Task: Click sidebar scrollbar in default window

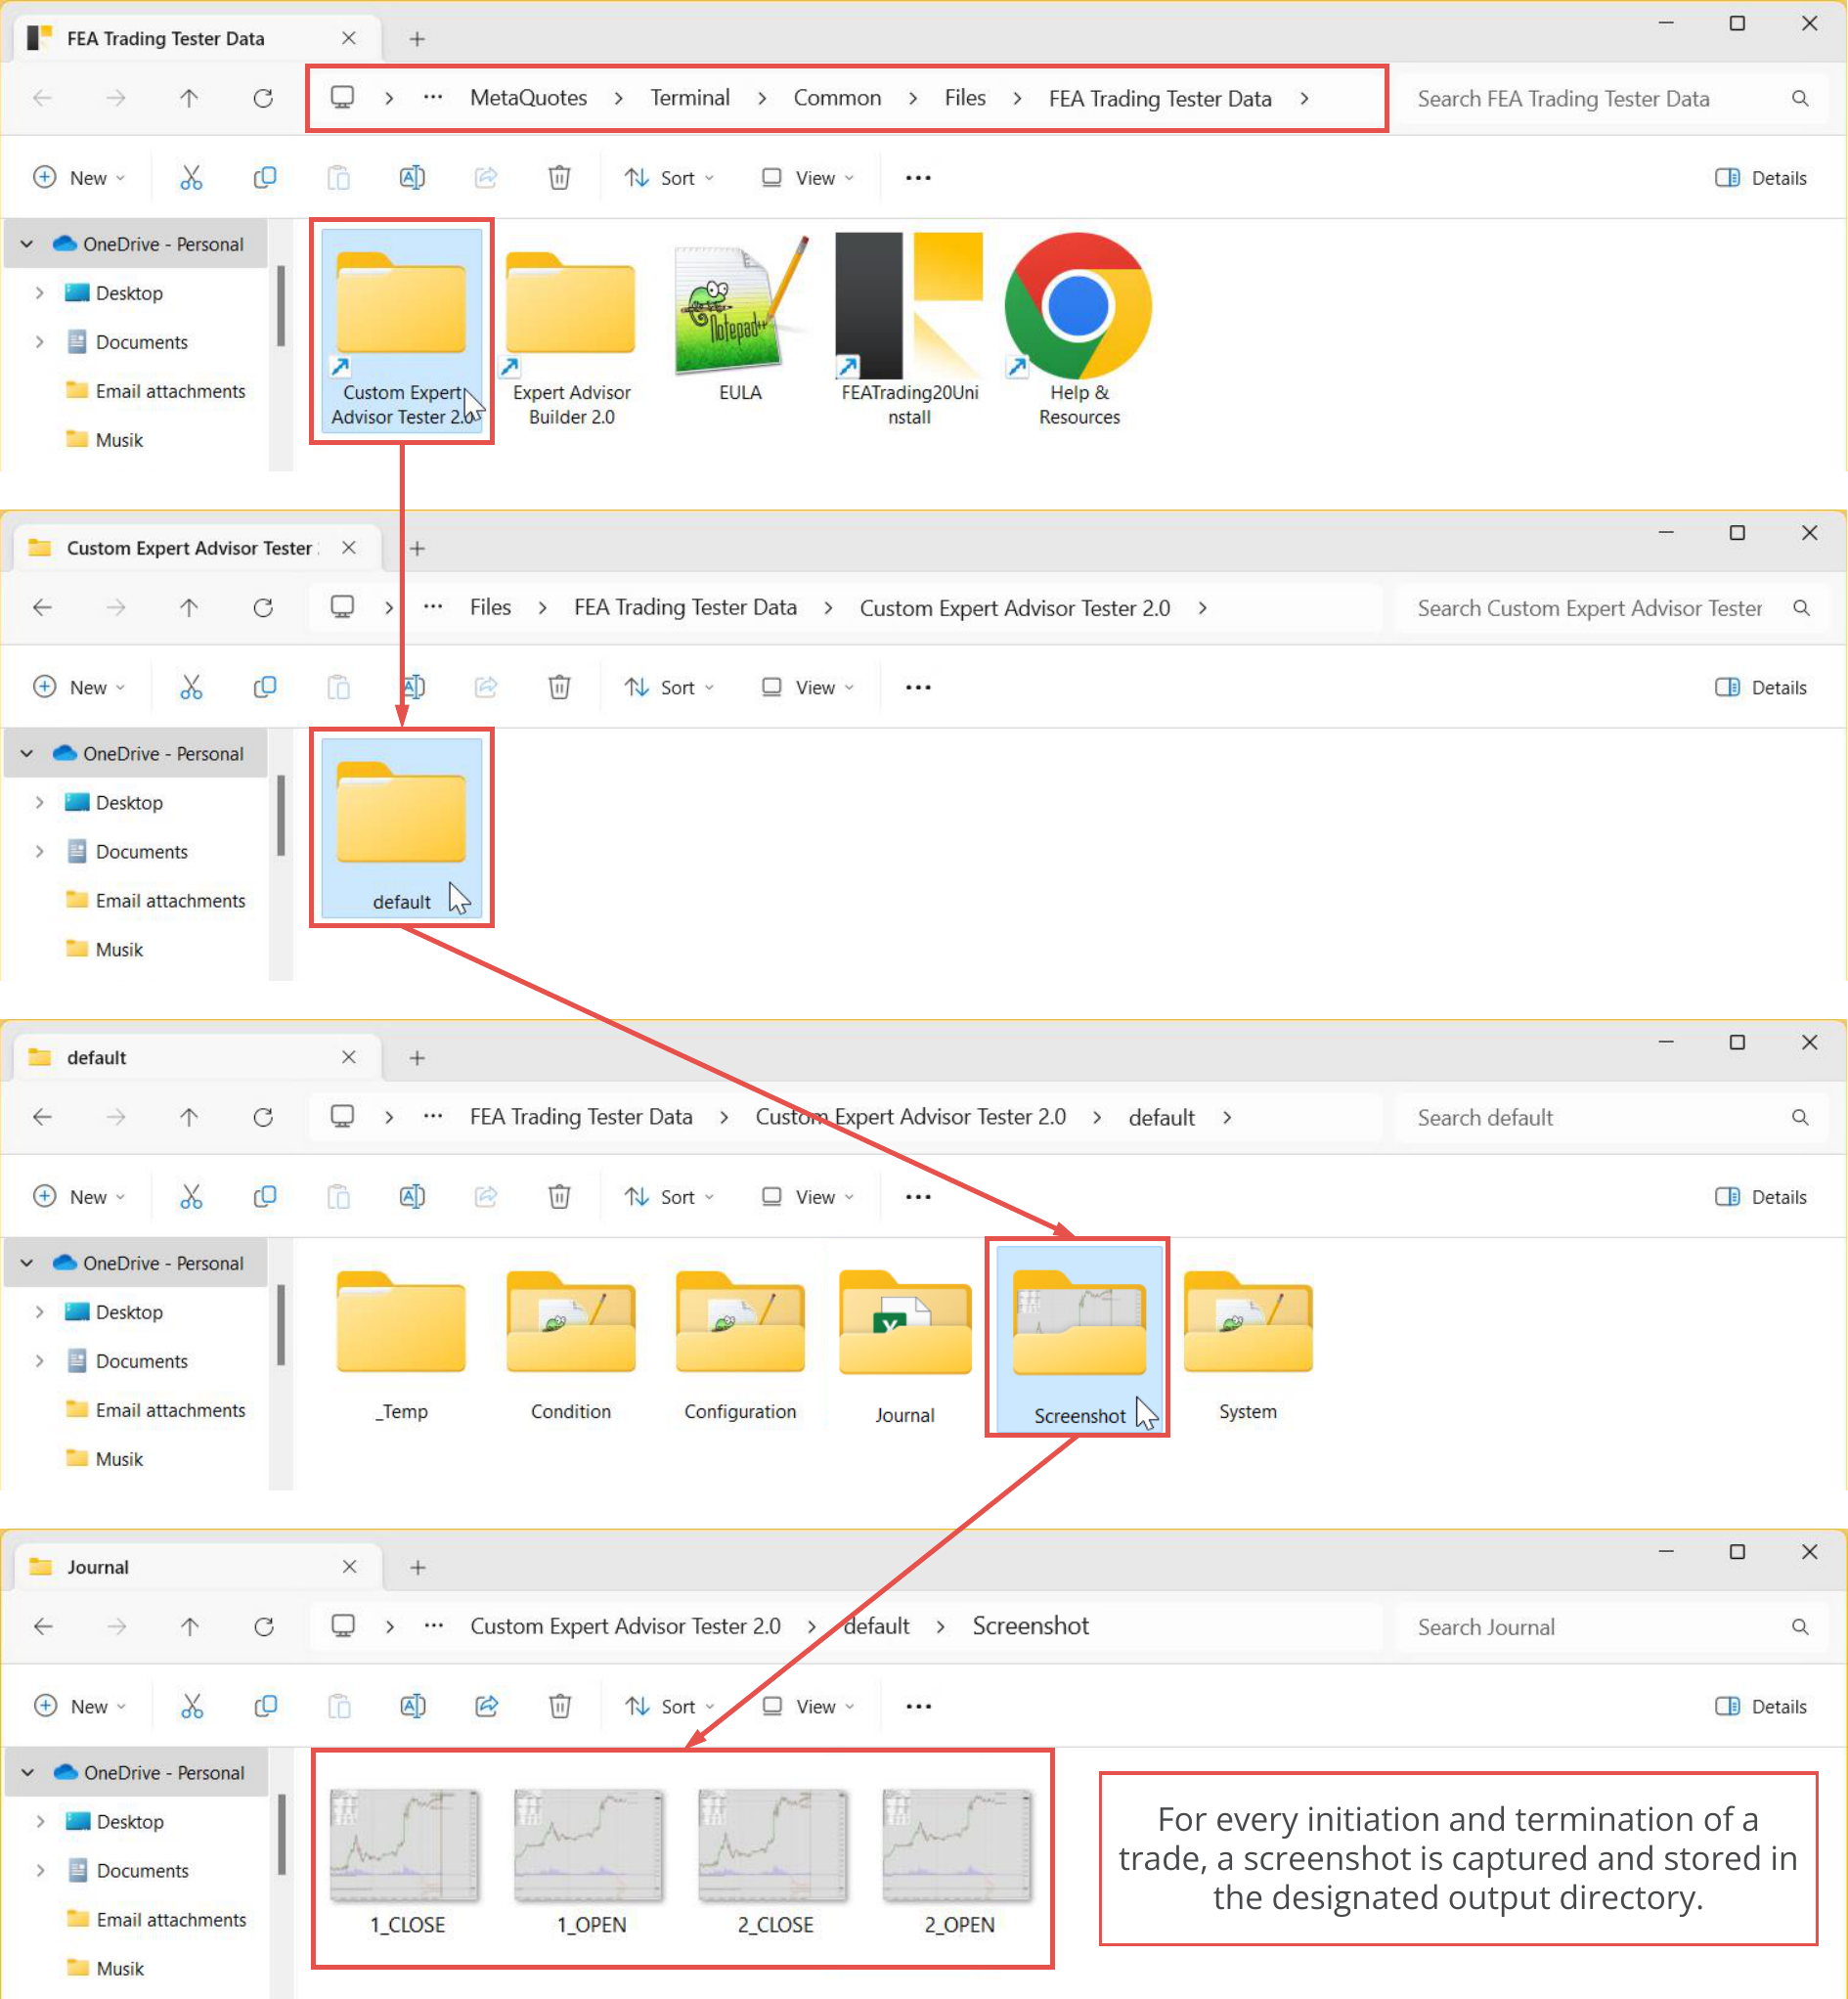Action: click(x=281, y=1324)
